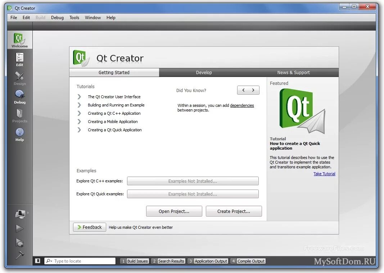The width and height of the screenshot is (384, 273).
Task: Open Help mode in sidebar
Action: (19, 135)
